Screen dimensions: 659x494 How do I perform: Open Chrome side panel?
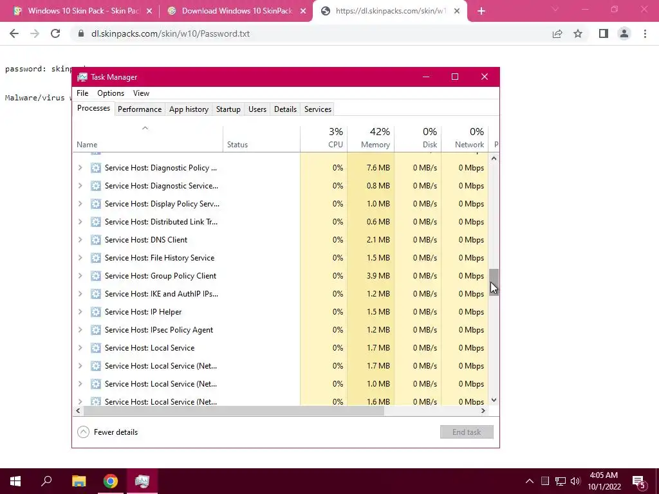604,33
